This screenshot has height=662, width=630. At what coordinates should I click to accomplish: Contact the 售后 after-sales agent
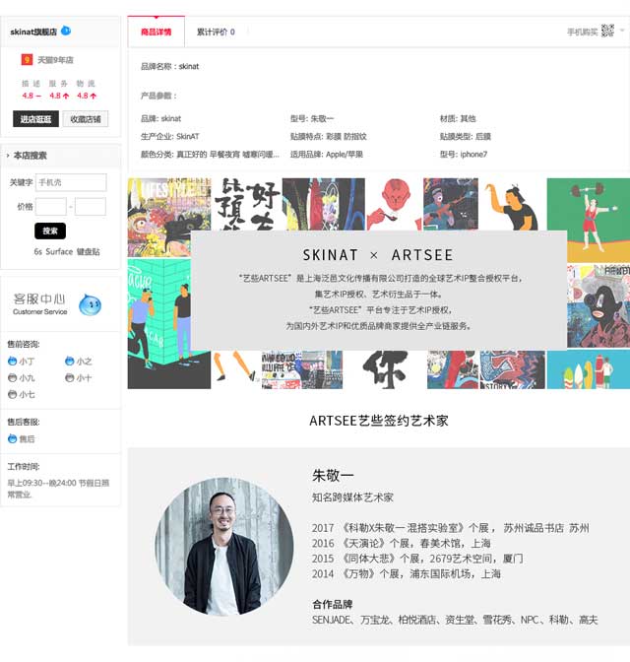(x=21, y=439)
